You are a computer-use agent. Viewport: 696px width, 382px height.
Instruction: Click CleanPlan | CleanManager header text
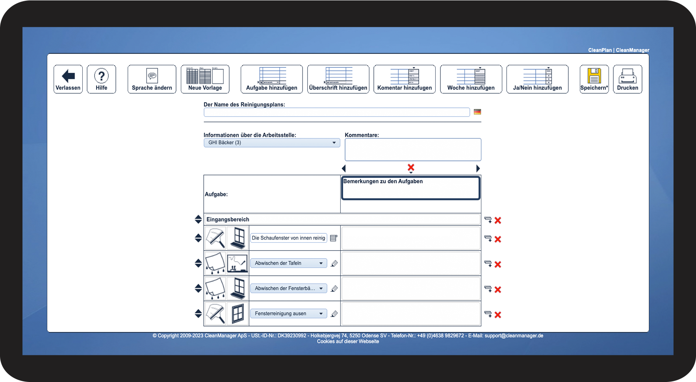(618, 50)
